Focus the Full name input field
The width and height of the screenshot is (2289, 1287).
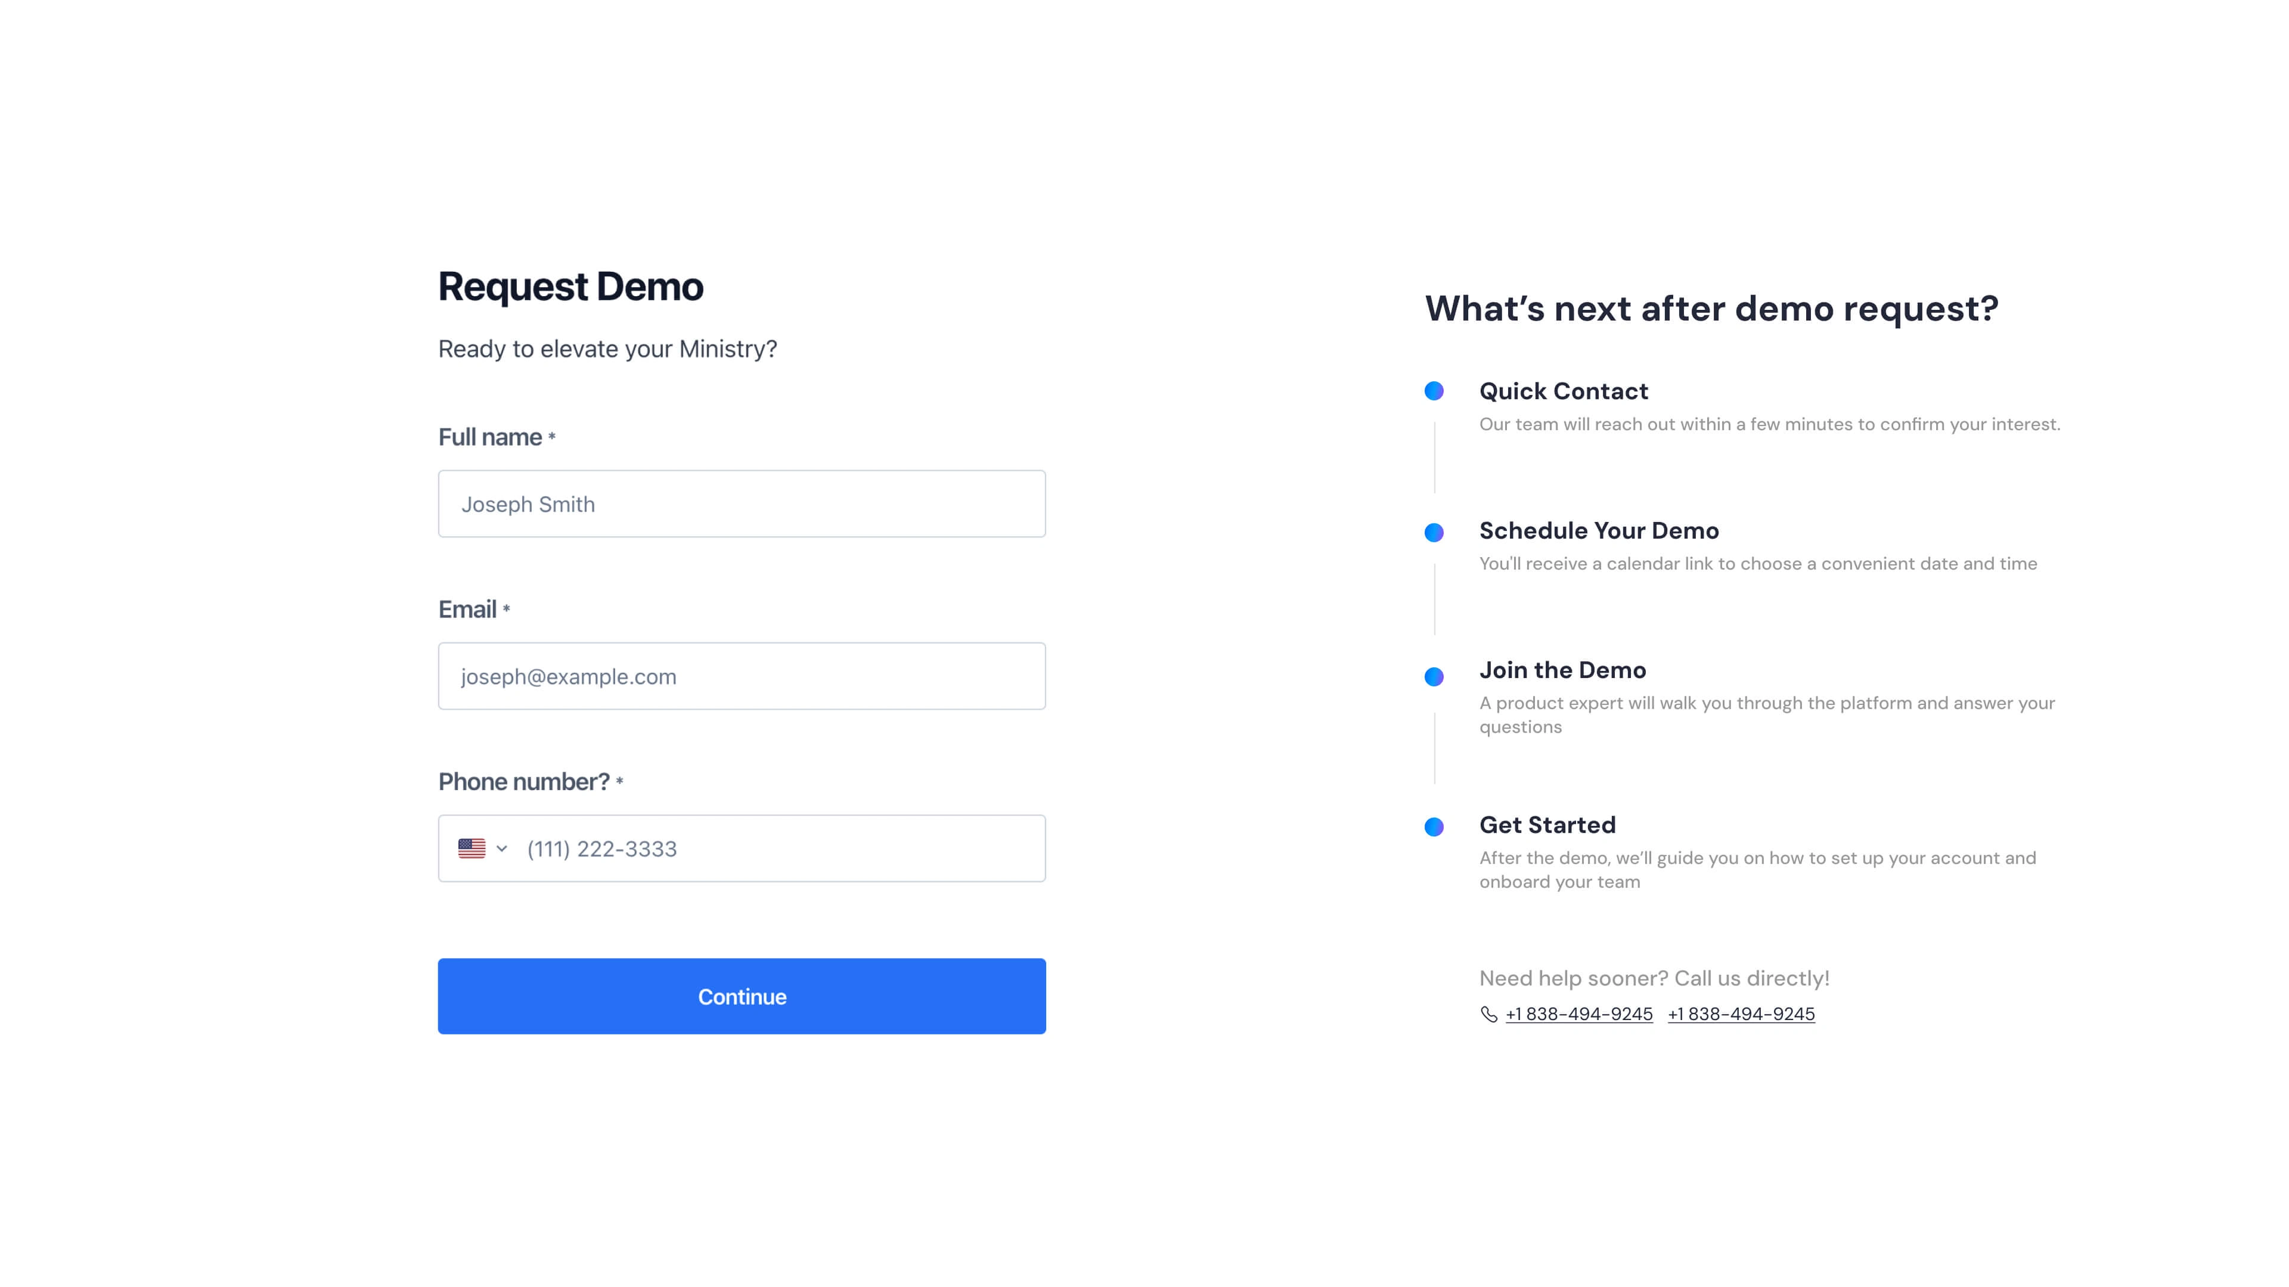741,503
